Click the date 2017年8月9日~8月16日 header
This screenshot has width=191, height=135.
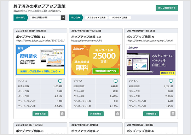click(141, 31)
